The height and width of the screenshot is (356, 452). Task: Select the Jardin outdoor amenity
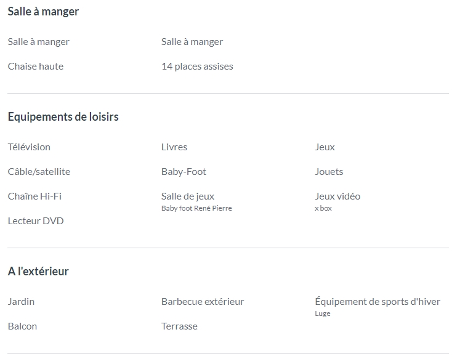(x=21, y=302)
